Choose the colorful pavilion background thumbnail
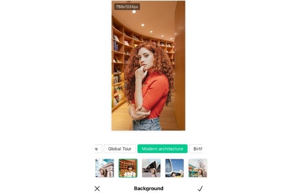 click(198, 168)
